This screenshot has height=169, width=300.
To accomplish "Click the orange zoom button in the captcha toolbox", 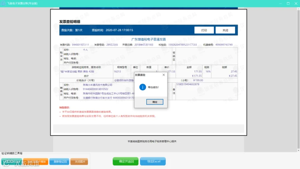I will pos(36,162).
